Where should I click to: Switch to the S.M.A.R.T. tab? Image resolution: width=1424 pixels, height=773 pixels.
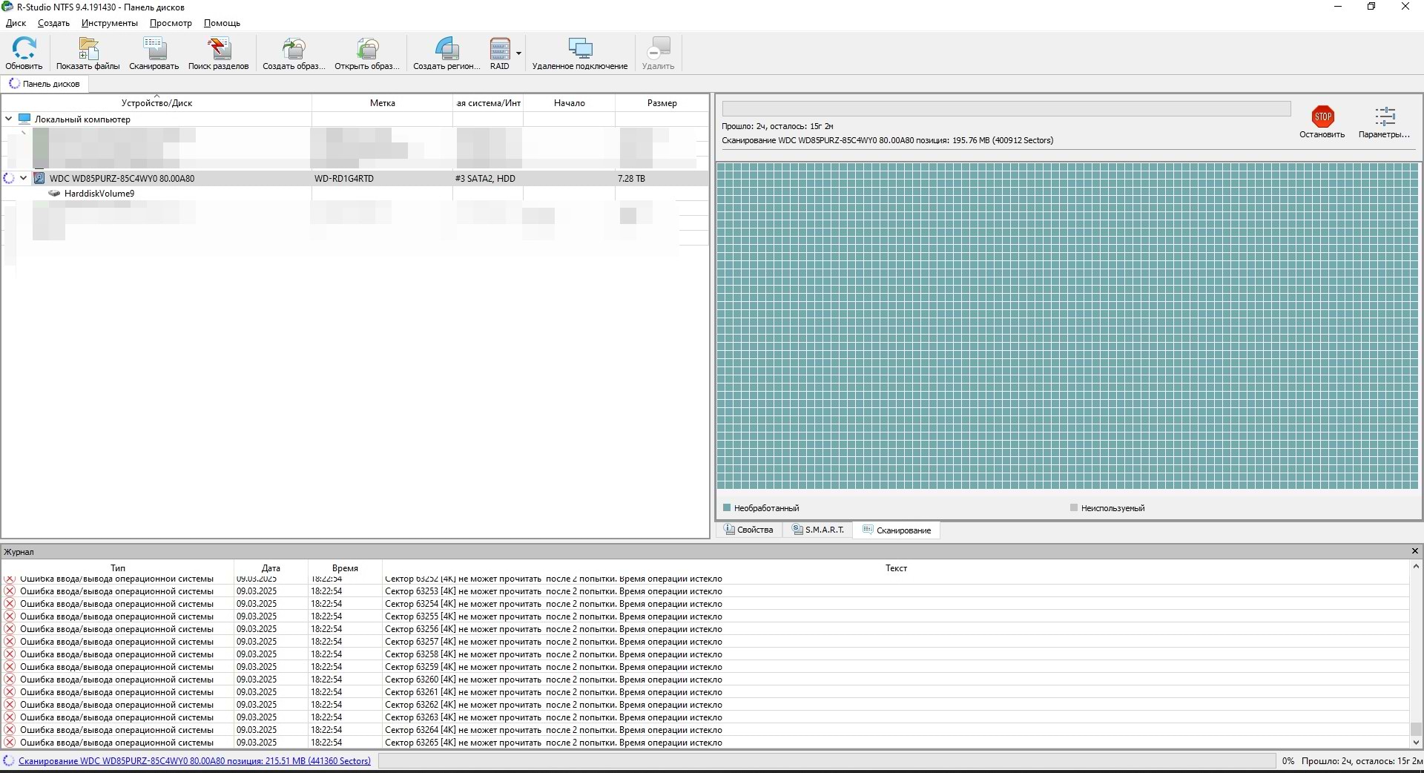click(817, 530)
